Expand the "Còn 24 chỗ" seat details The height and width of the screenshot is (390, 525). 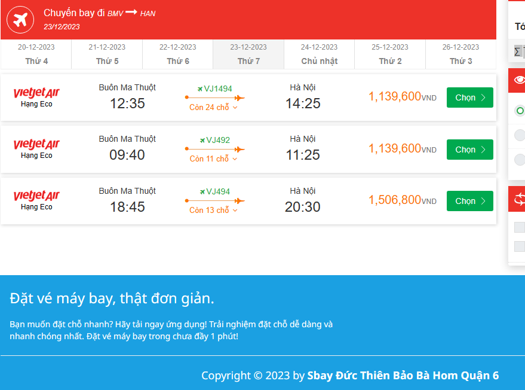[213, 108]
